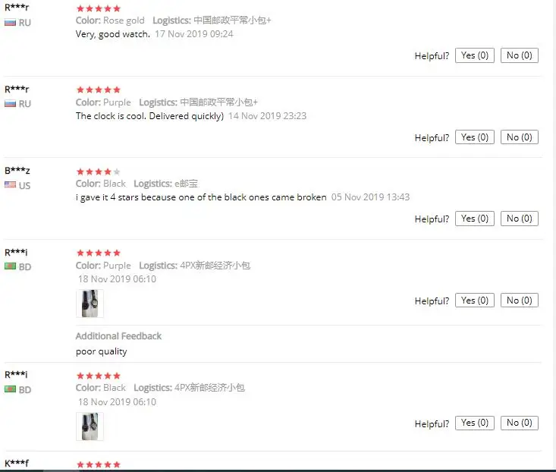The image size is (556, 472).
Task: Click the star rating next to K***f
Action: 99,464
